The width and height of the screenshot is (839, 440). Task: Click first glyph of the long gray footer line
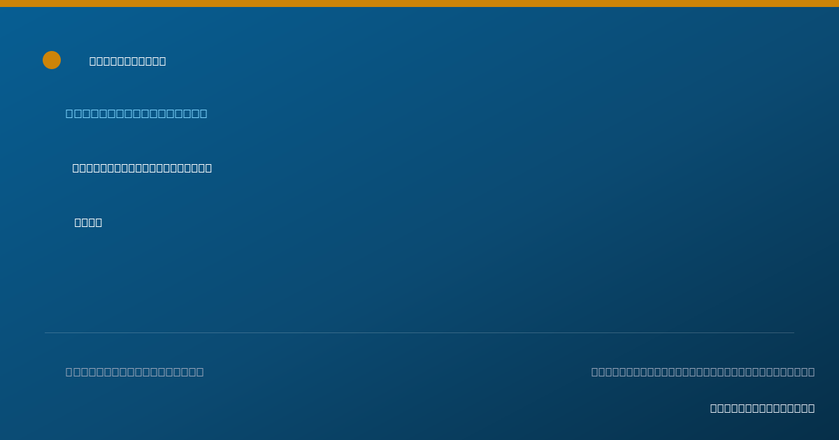[595, 372]
